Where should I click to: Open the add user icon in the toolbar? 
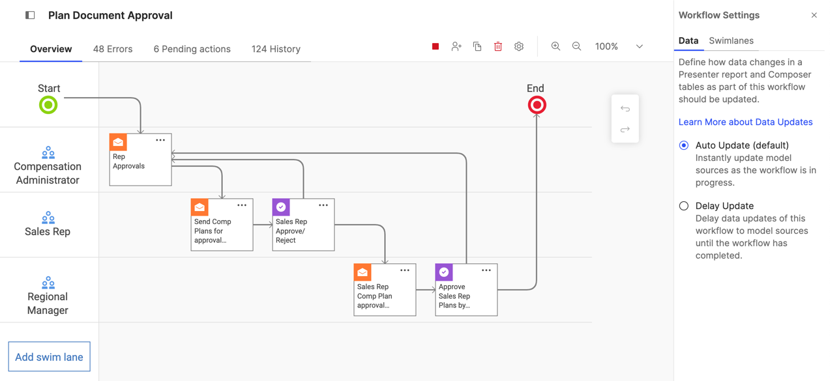click(x=456, y=46)
